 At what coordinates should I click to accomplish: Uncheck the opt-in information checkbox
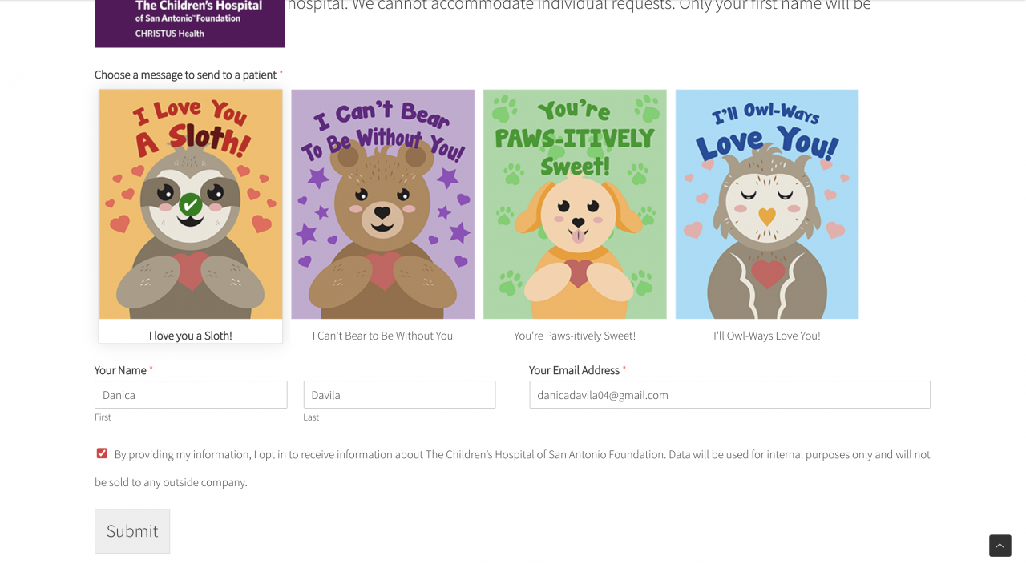(102, 453)
